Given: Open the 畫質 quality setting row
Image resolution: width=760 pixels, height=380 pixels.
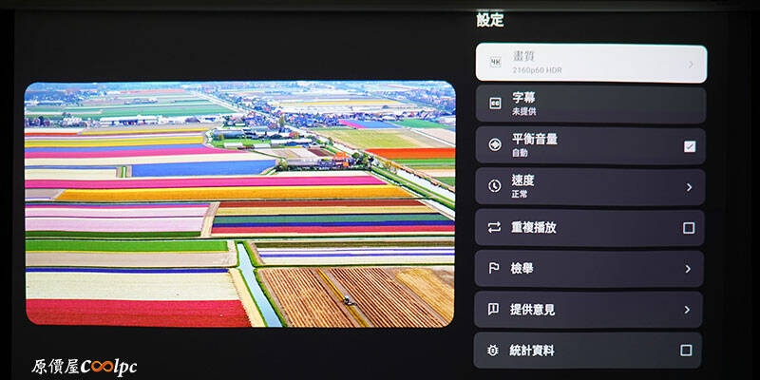Looking at the screenshot, I should point(591,63).
